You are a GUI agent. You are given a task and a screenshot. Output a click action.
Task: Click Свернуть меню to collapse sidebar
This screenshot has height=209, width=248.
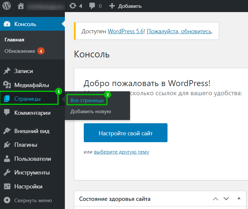(x=33, y=200)
